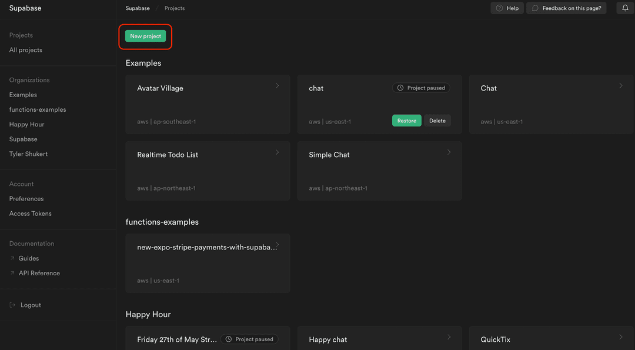Open the Simple Chat card chevron
The image size is (635, 350).
point(449,152)
